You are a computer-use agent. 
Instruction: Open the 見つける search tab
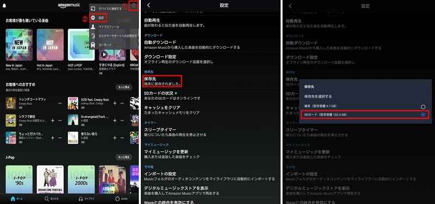point(52,199)
